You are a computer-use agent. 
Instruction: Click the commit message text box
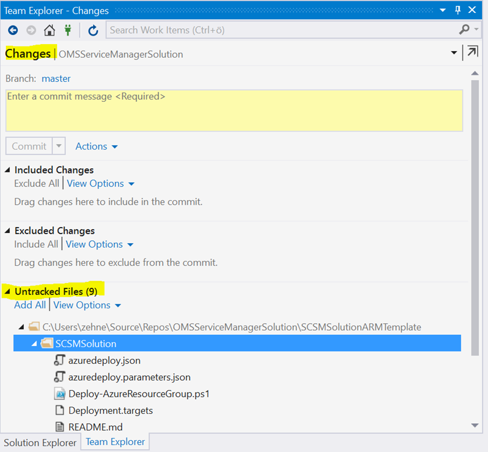tap(234, 110)
